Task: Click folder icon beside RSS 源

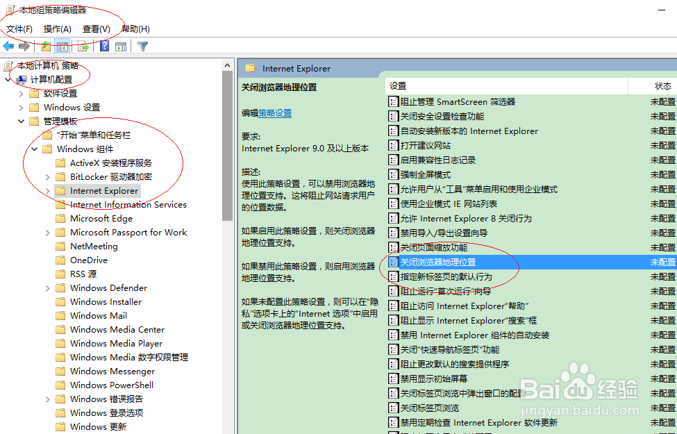Action: [x=60, y=274]
